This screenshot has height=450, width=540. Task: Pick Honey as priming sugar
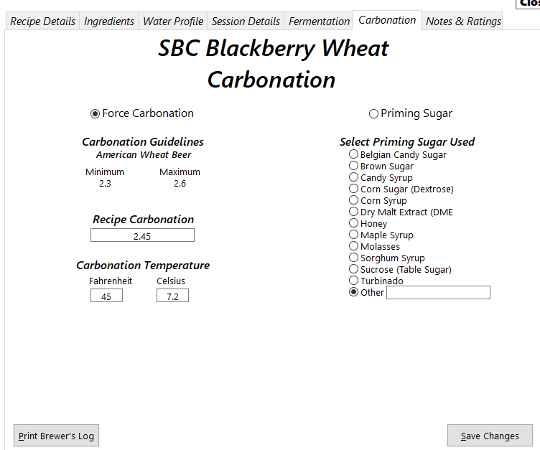click(353, 223)
